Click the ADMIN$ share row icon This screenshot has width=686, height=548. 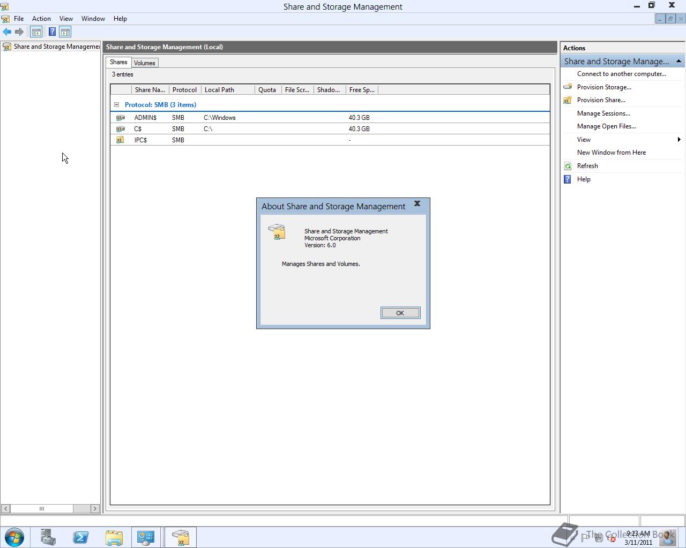click(x=121, y=118)
